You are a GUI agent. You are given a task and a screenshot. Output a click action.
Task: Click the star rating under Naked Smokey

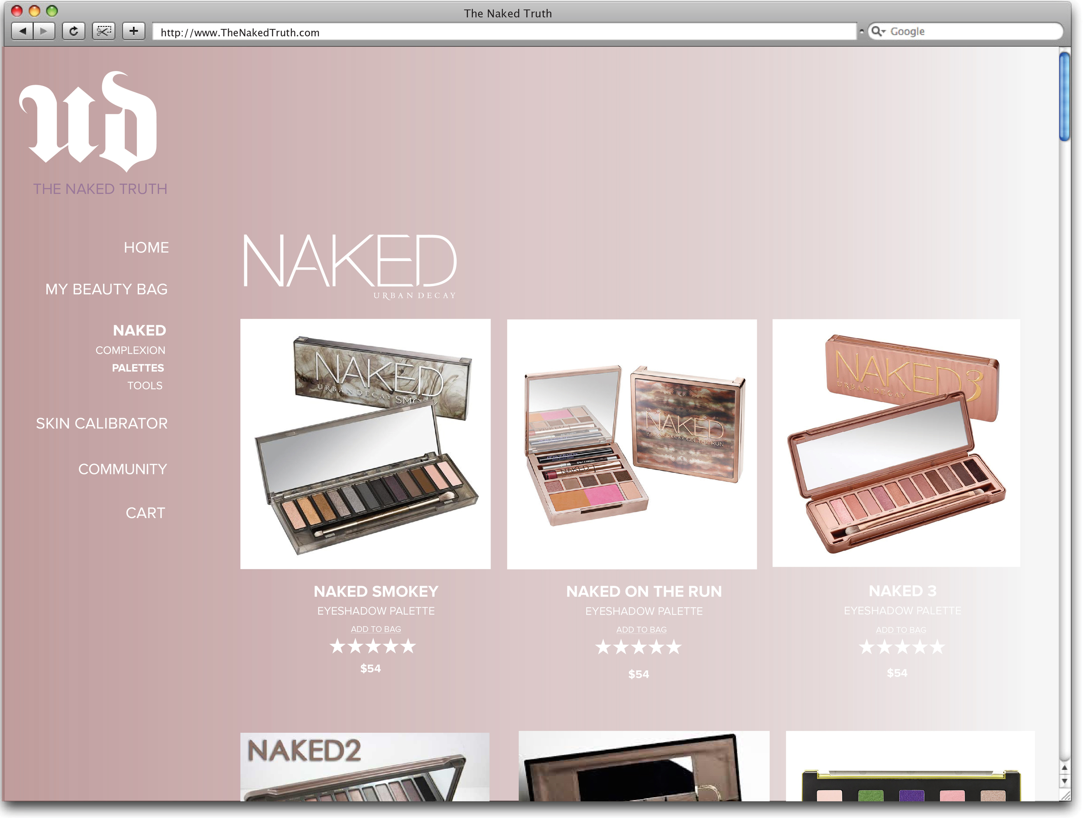point(373,646)
